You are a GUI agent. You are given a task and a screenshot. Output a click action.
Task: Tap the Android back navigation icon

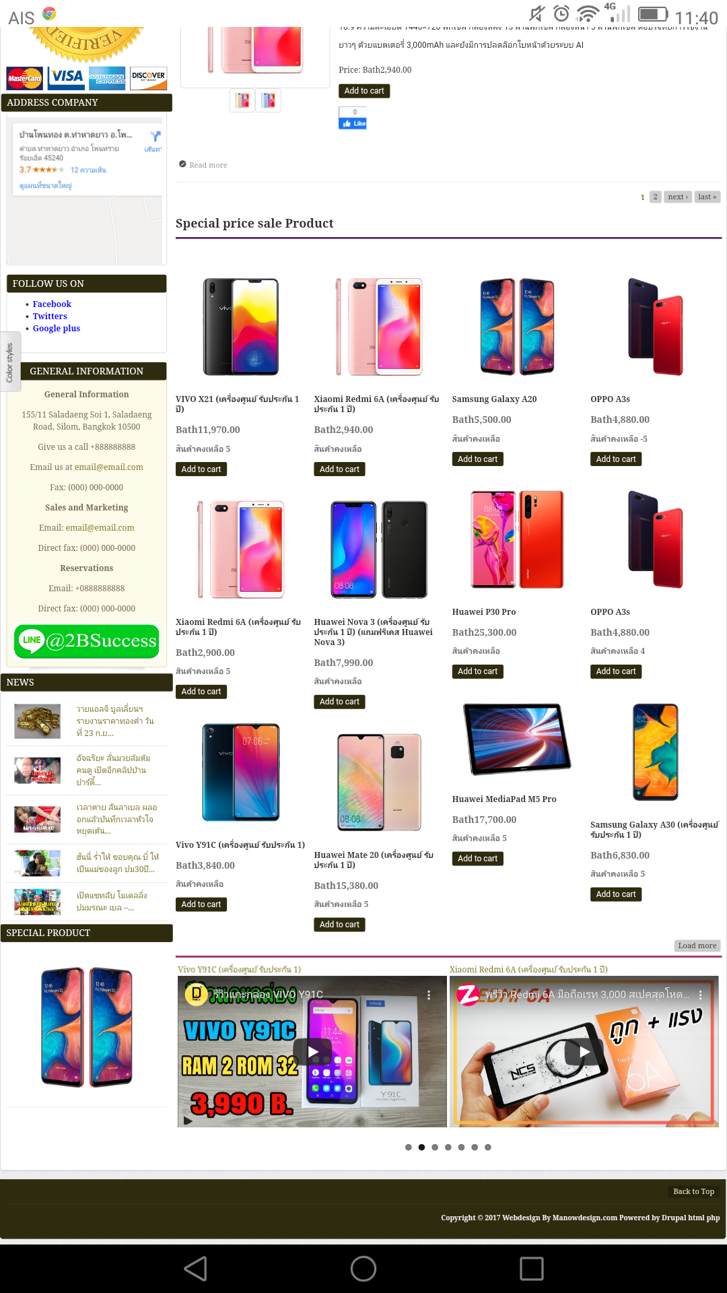click(x=196, y=1269)
